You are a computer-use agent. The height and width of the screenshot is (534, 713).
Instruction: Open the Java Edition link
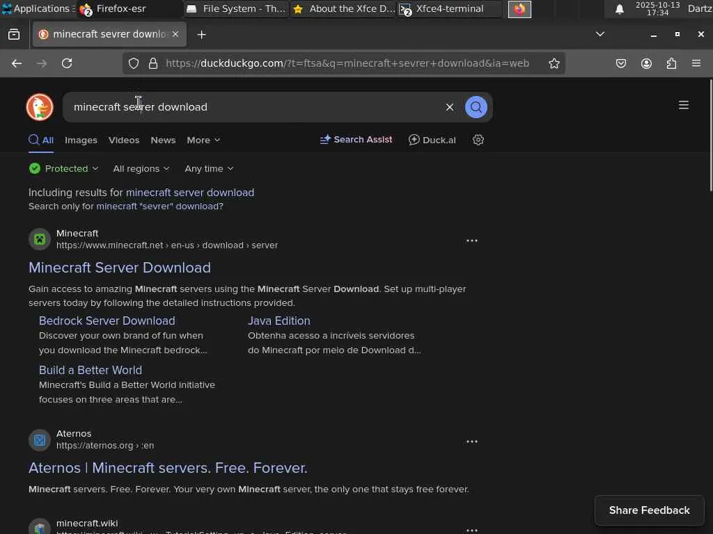point(279,321)
